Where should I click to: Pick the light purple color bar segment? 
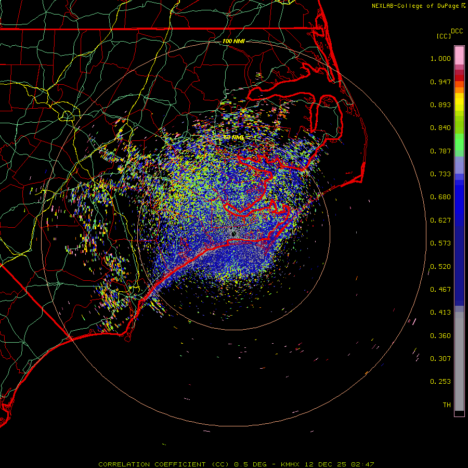[x=459, y=165]
